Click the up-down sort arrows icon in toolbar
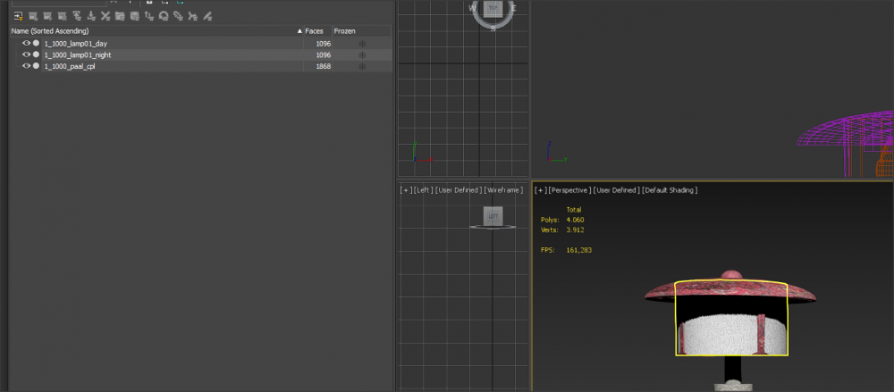 [149, 16]
